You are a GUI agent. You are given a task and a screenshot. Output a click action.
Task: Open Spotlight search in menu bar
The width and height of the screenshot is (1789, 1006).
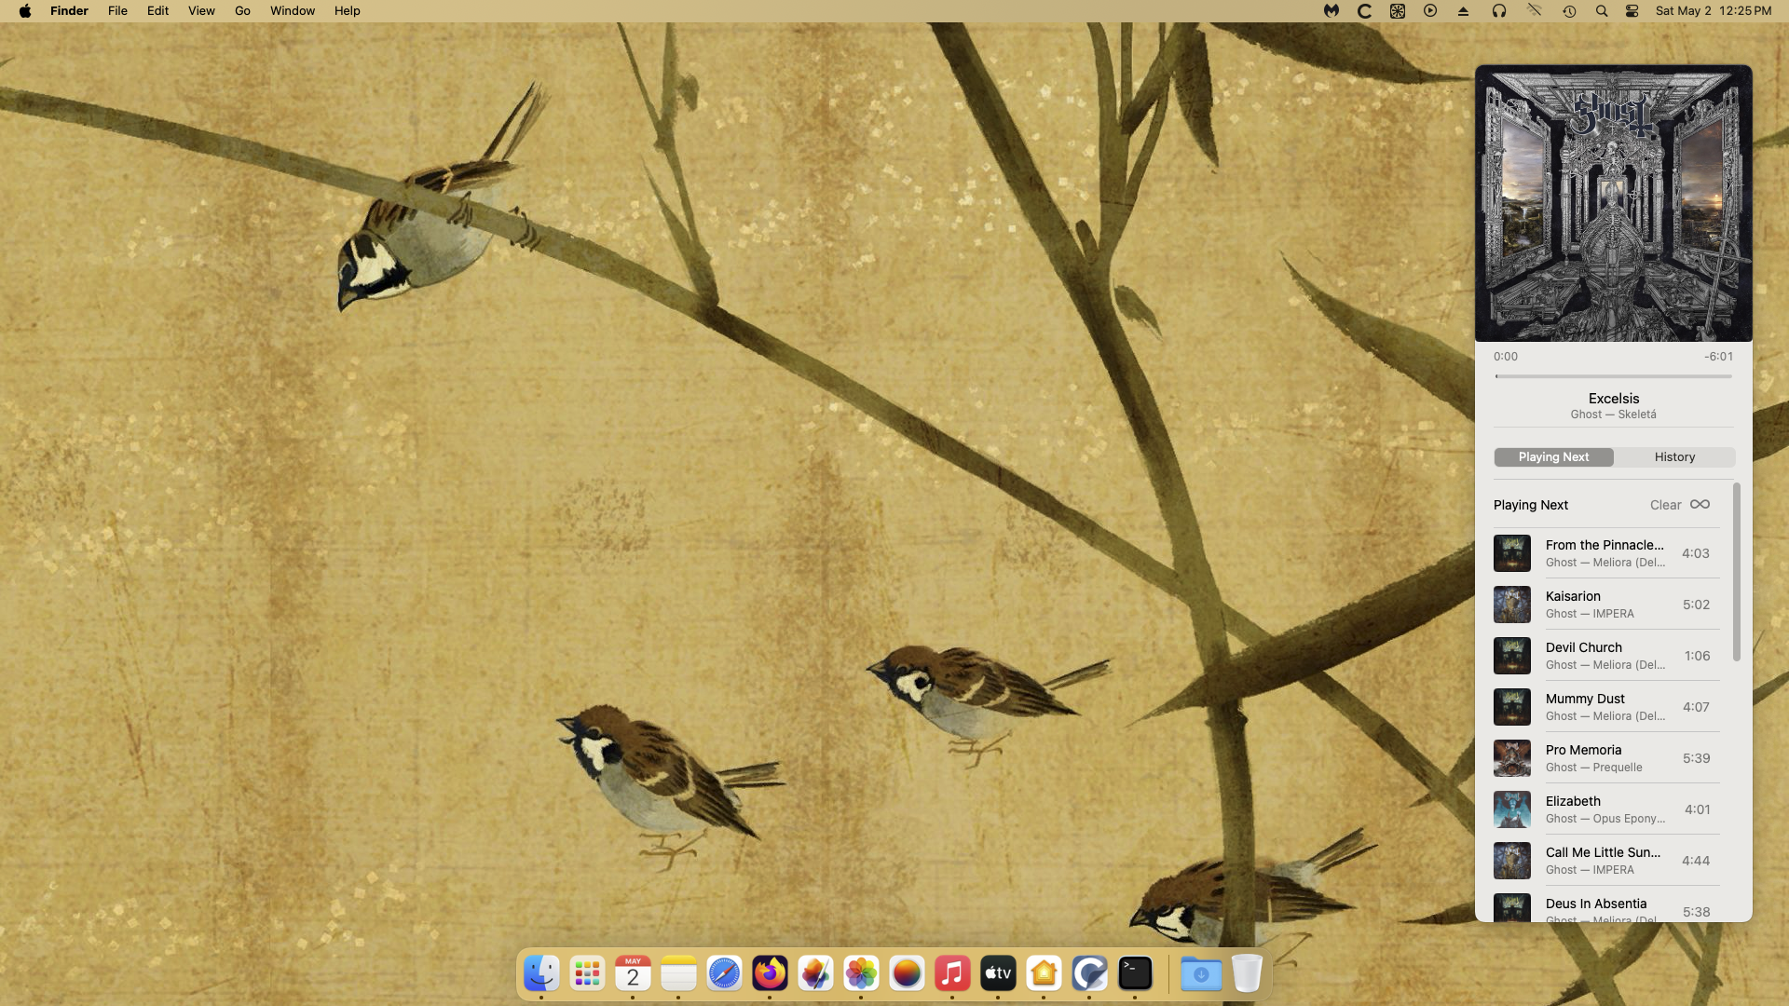point(1602,11)
